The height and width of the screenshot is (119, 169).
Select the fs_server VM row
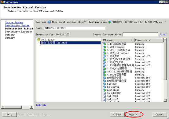[x=133, y=87]
